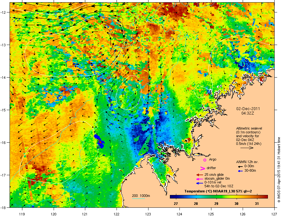This screenshot has width=281, height=217.
Task: Click the Argo legend label
Action: (x=213, y=159)
